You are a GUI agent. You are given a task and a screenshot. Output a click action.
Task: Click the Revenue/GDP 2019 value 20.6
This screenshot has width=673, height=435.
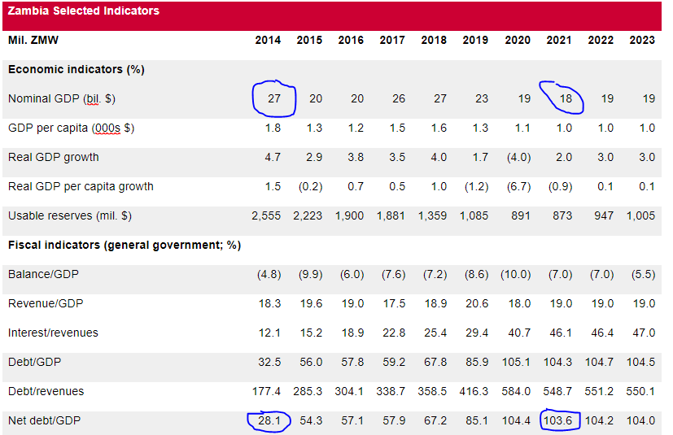click(x=477, y=303)
